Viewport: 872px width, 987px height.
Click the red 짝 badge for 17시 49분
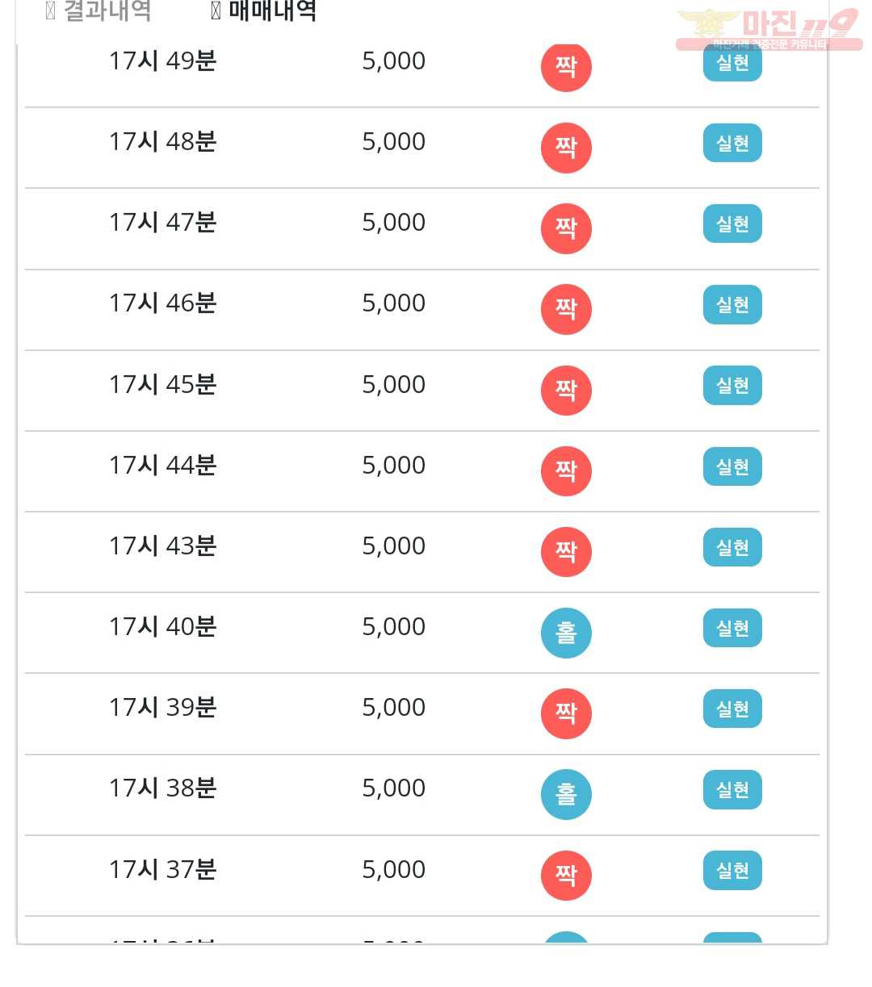pos(566,66)
